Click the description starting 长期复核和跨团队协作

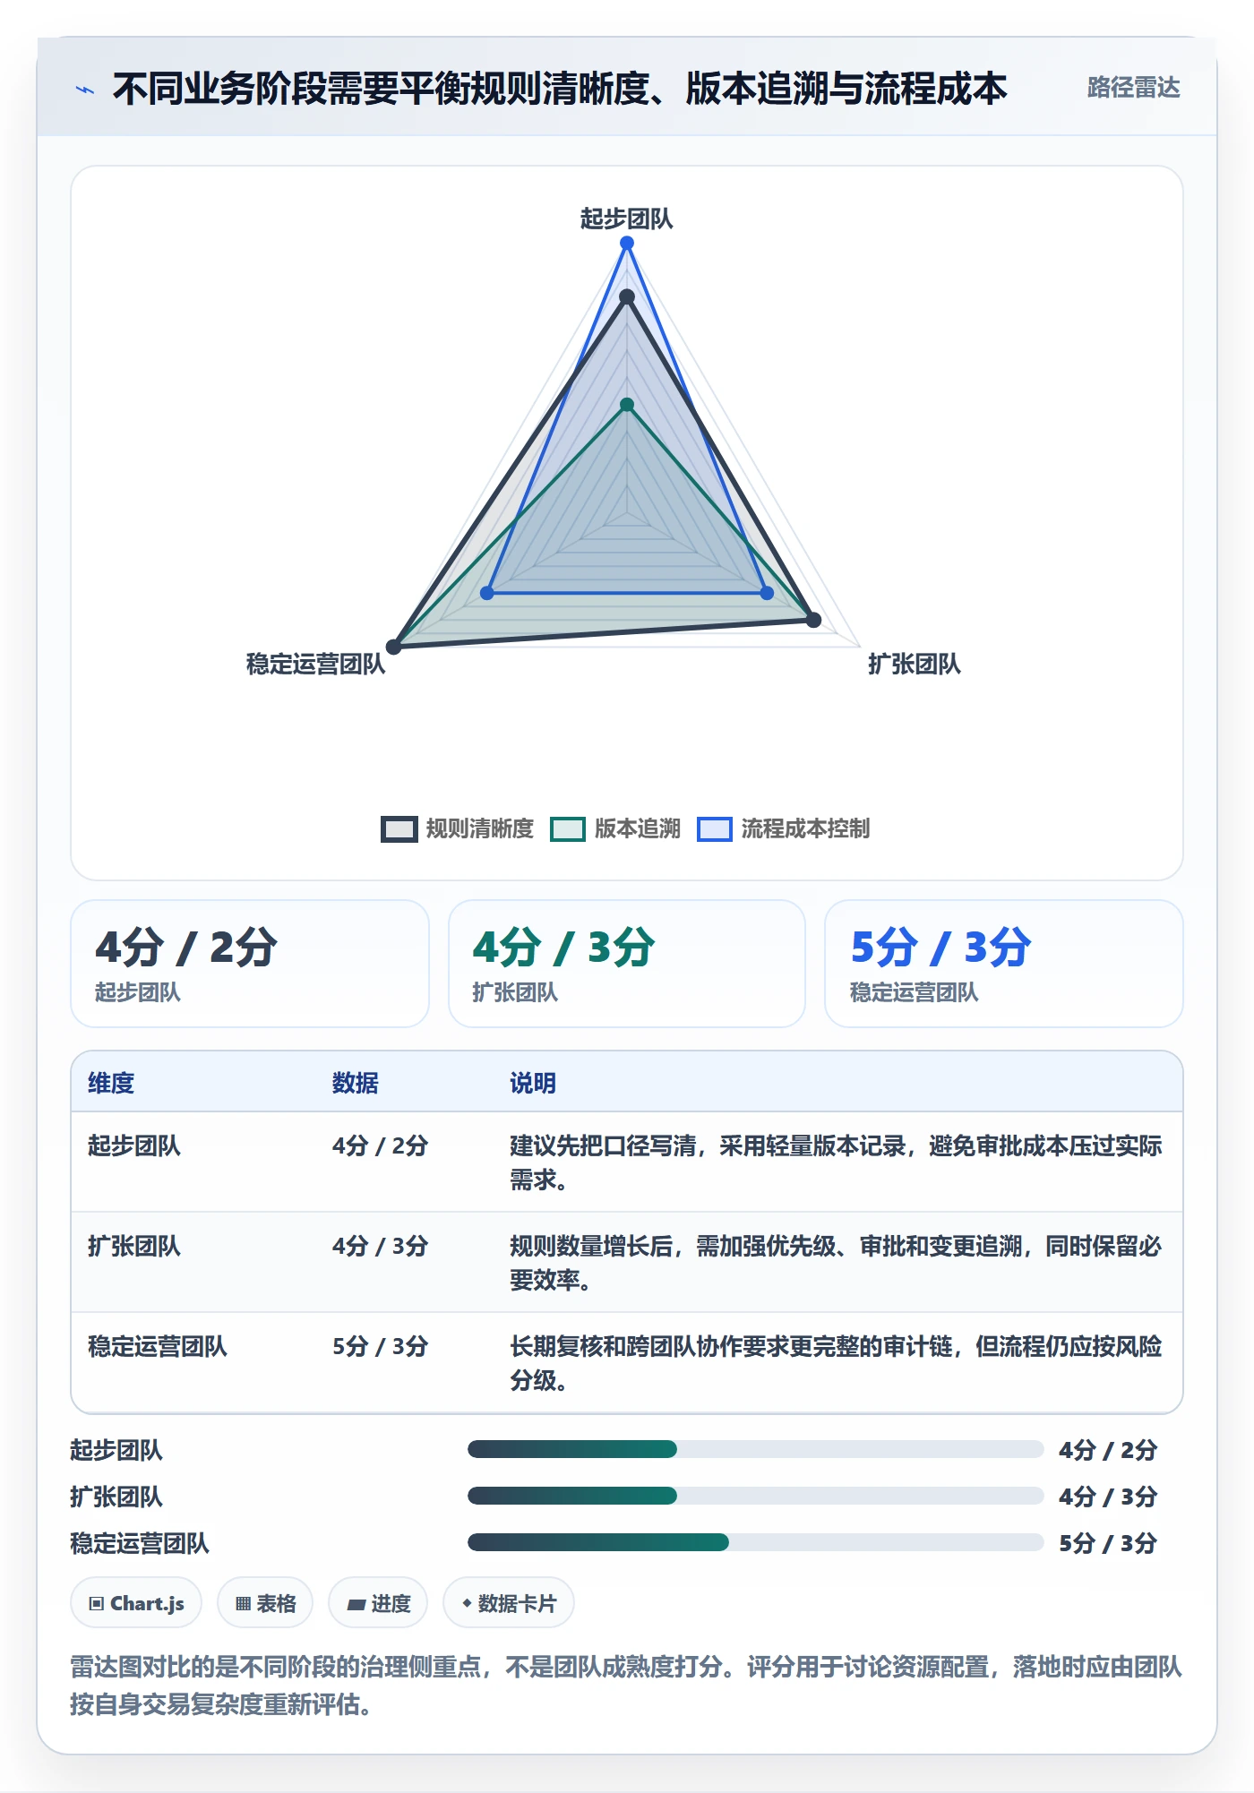tap(836, 1363)
